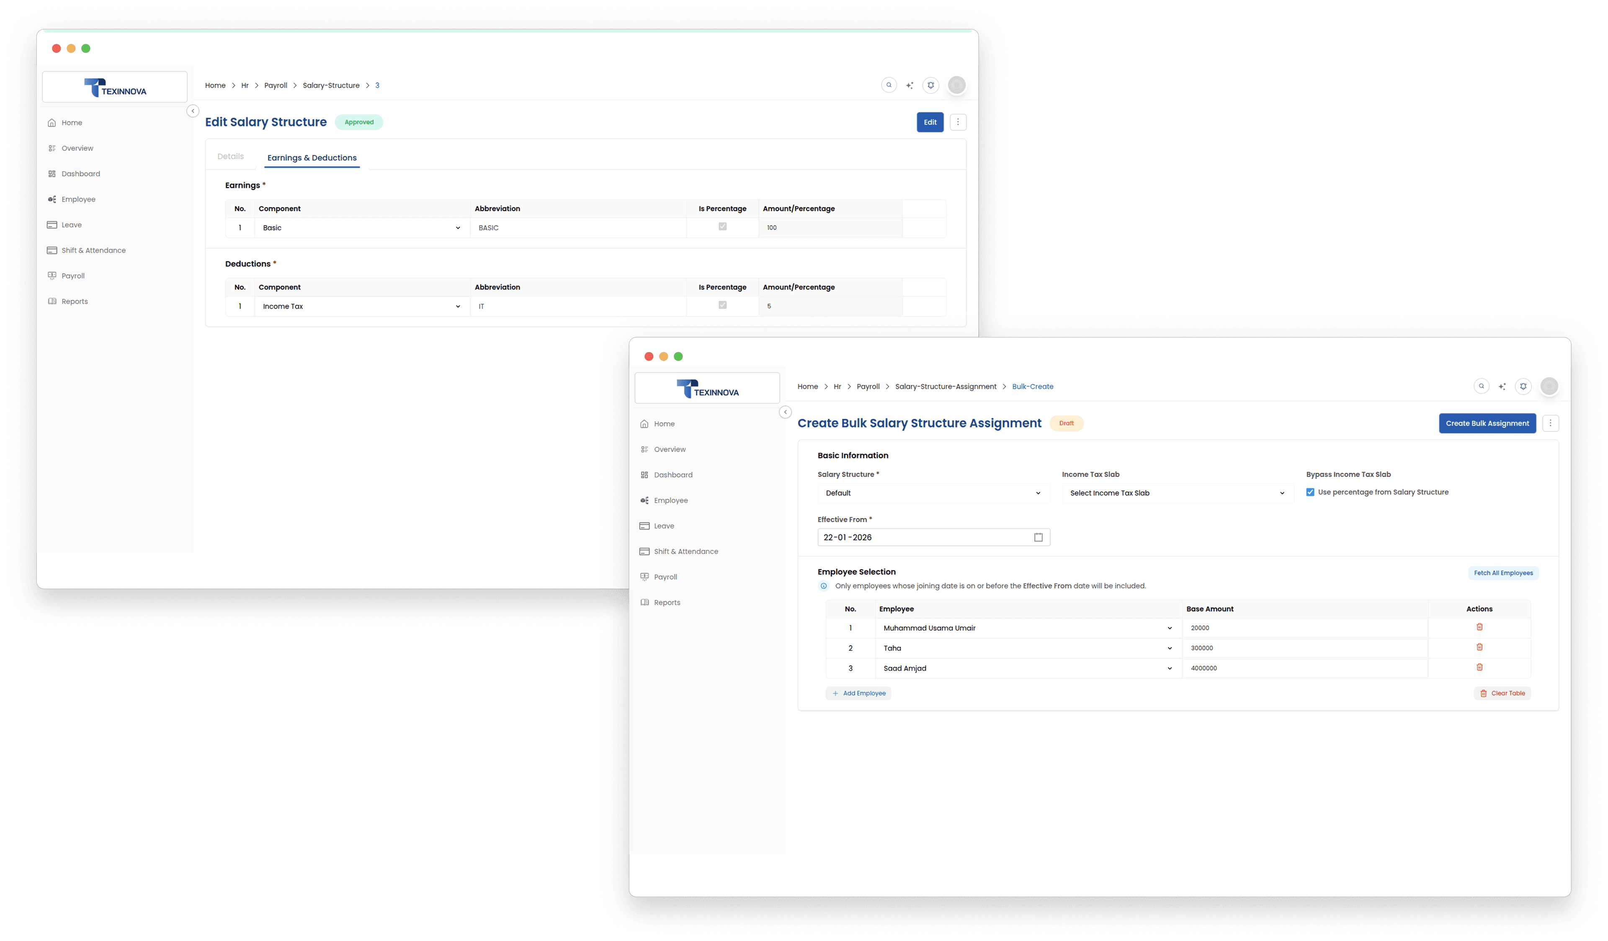The image size is (1608, 941).
Task: Open Payroll in the Bulk Assignment sidebar
Action: (x=665, y=577)
